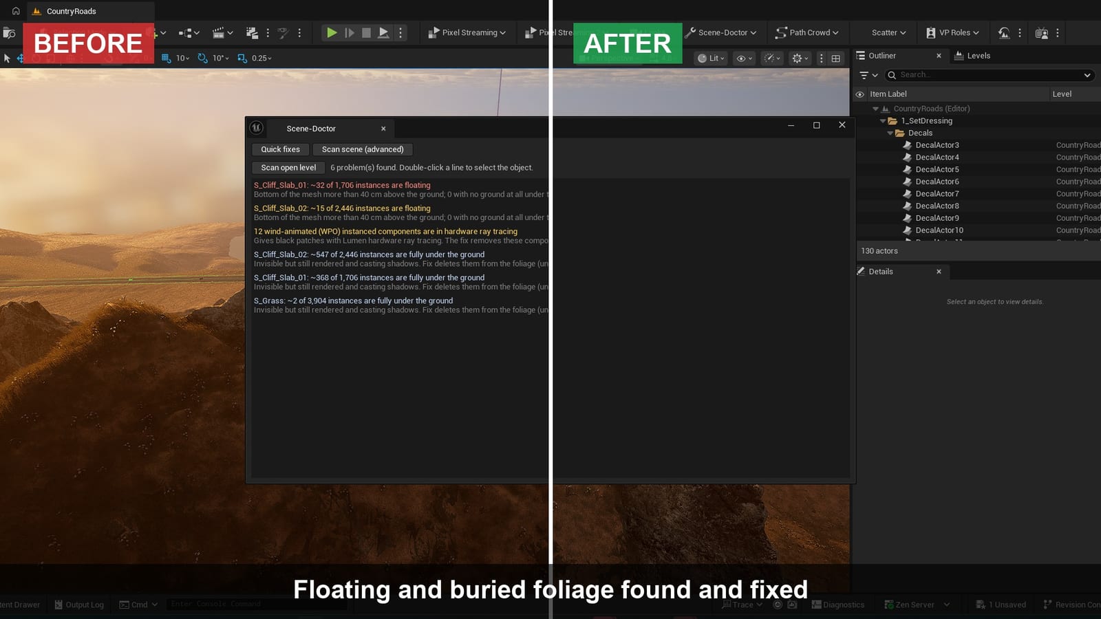Open the Path Crowd menu
Screen dimensions: 1101x619
click(807, 32)
